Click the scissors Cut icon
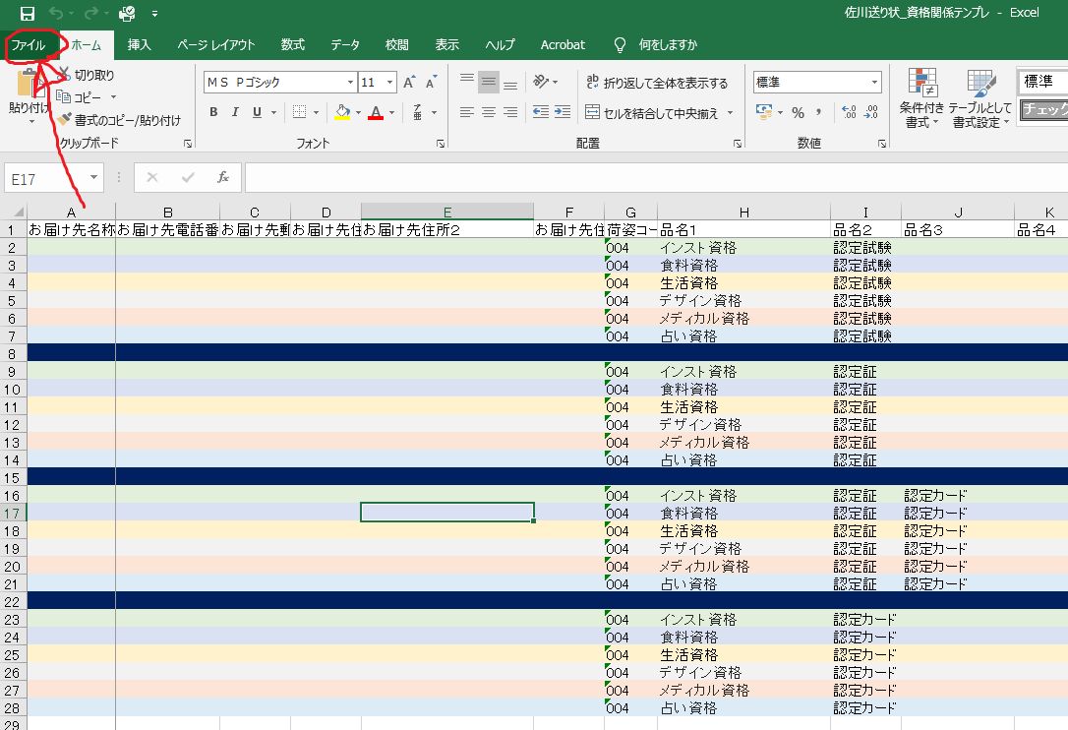 coord(65,75)
